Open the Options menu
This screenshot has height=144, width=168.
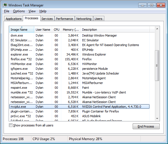pyautogui.click(x=19, y=11)
